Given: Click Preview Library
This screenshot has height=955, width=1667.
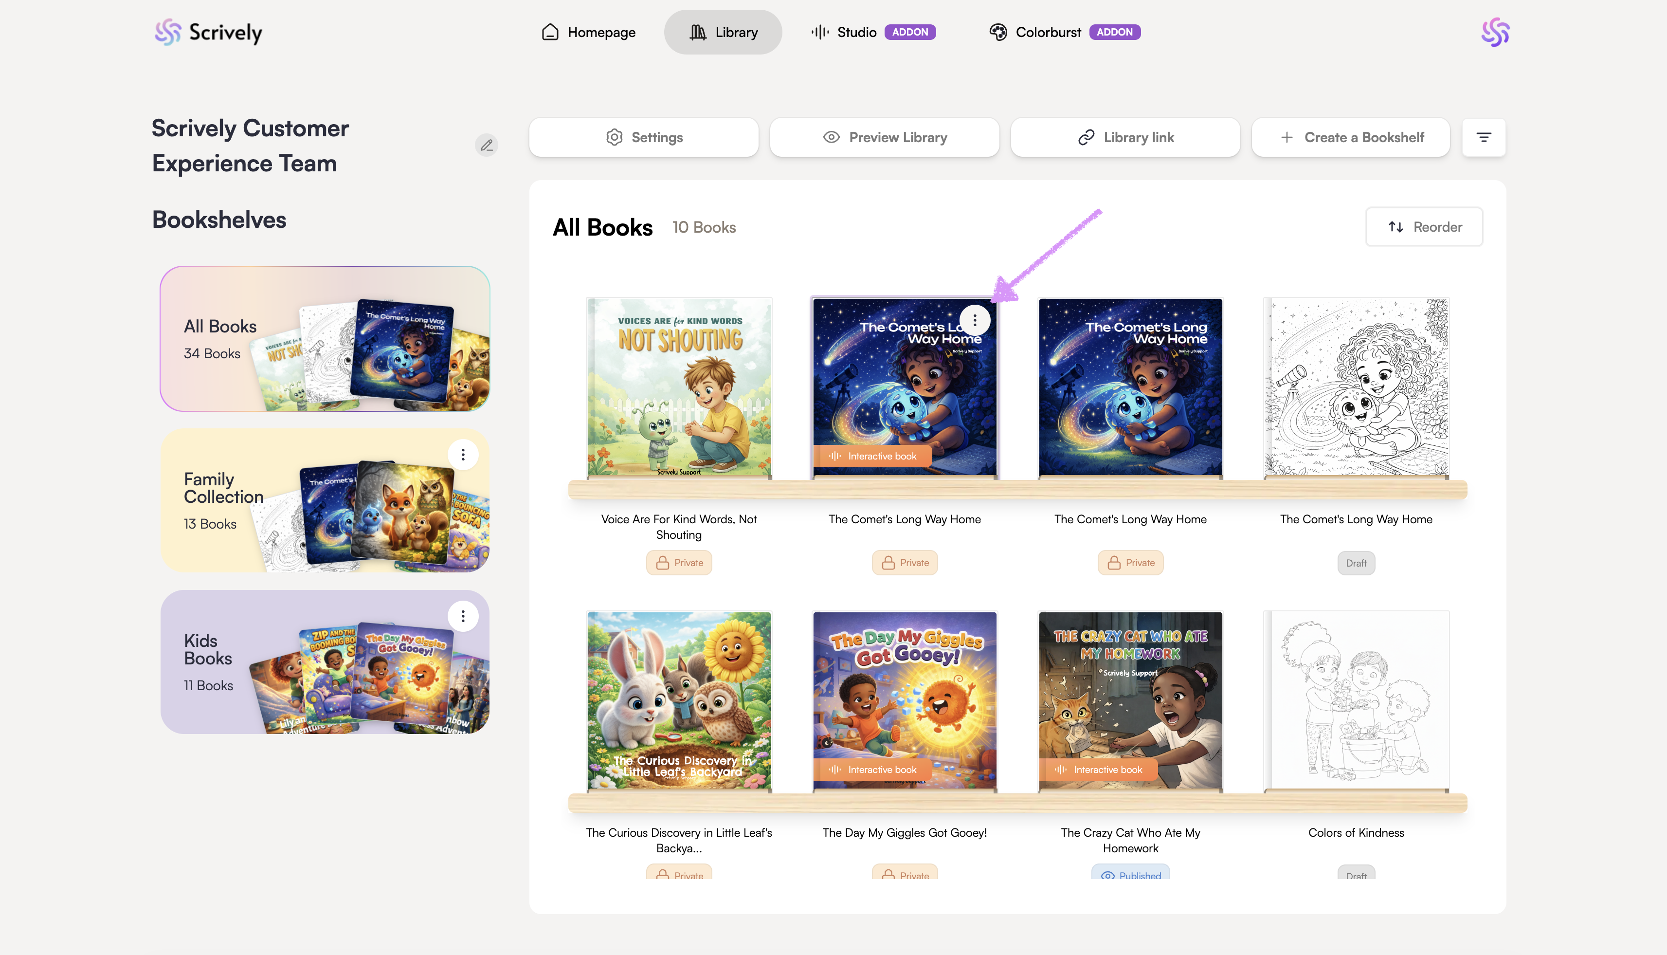Looking at the screenshot, I should 884,137.
